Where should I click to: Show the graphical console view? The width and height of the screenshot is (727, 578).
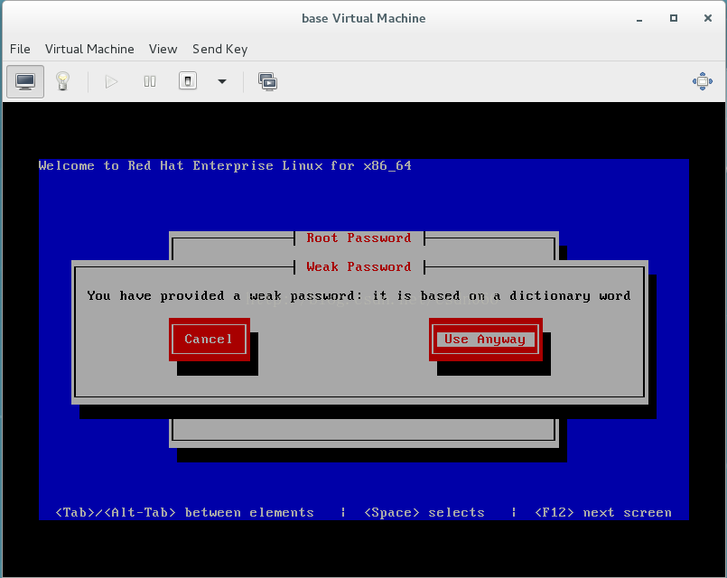[25, 81]
